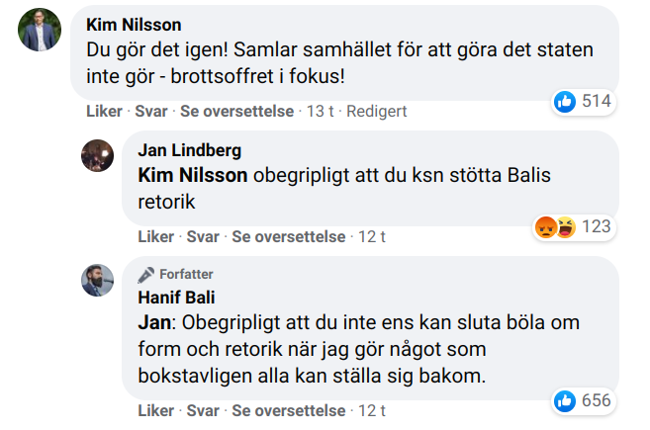Open Jan Lindberg's profile name link
650x430 pixels.
tap(189, 151)
